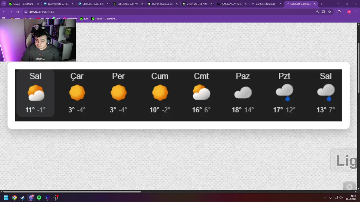This screenshot has width=360, height=202.
Task: Go back to the previous page
Action: (x=4, y=12)
